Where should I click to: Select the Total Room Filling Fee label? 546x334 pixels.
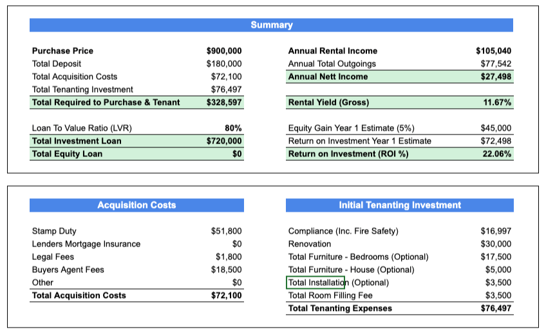coord(330,295)
